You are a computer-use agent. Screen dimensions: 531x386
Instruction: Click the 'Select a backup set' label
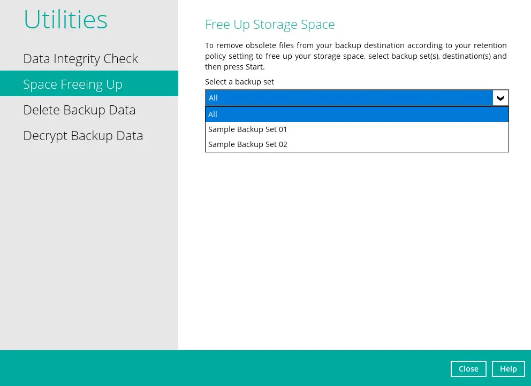239,82
